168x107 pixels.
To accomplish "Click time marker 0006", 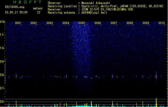I will click(x=98, y=23).
